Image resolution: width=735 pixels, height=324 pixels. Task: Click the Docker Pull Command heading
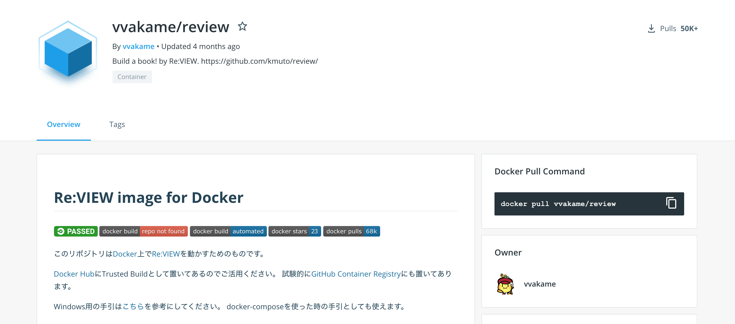[x=540, y=171]
